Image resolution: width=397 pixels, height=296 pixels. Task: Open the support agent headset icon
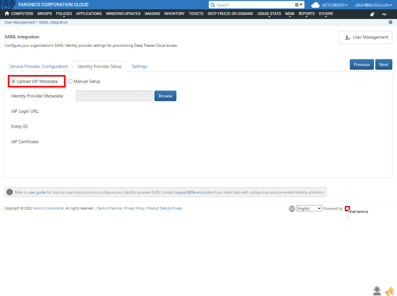pos(377,291)
